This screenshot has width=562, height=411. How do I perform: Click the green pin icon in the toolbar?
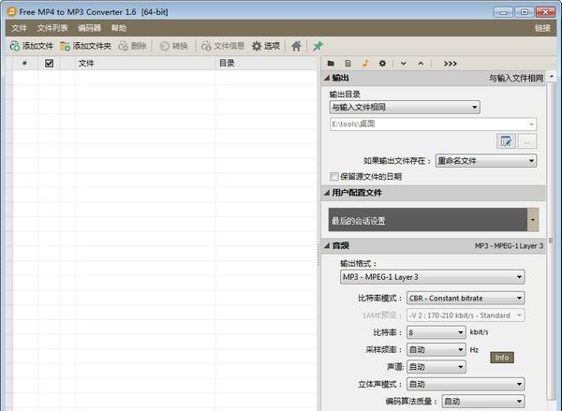(x=318, y=46)
